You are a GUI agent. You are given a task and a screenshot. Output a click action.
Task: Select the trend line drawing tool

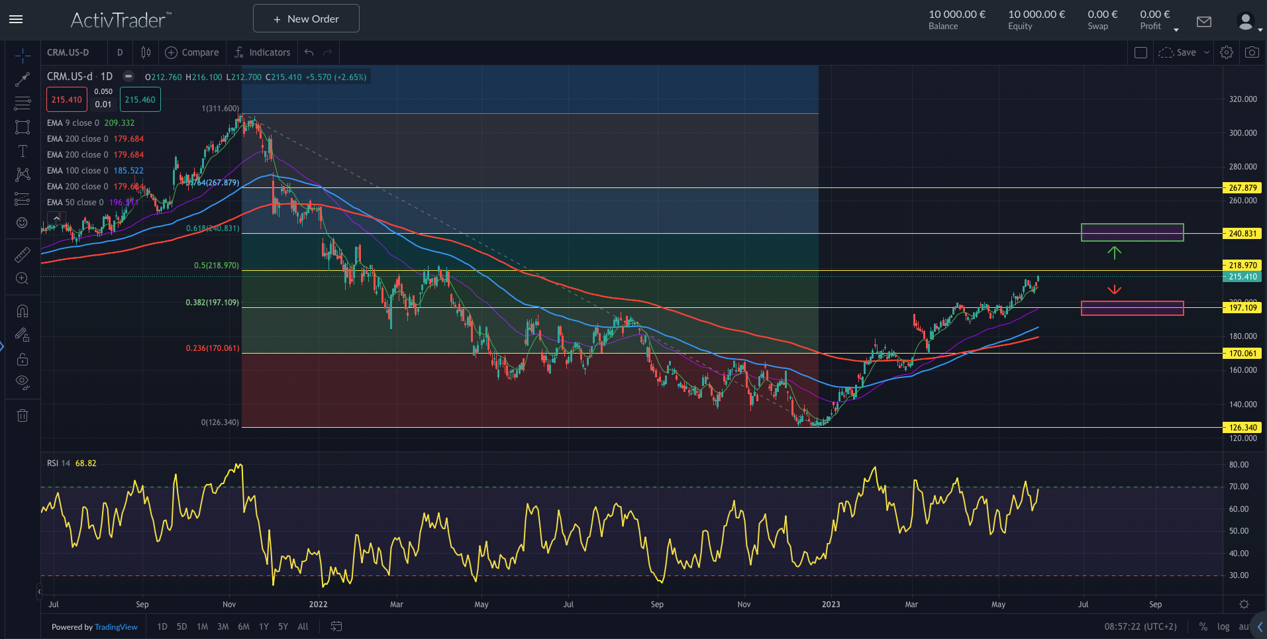pyautogui.click(x=23, y=79)
